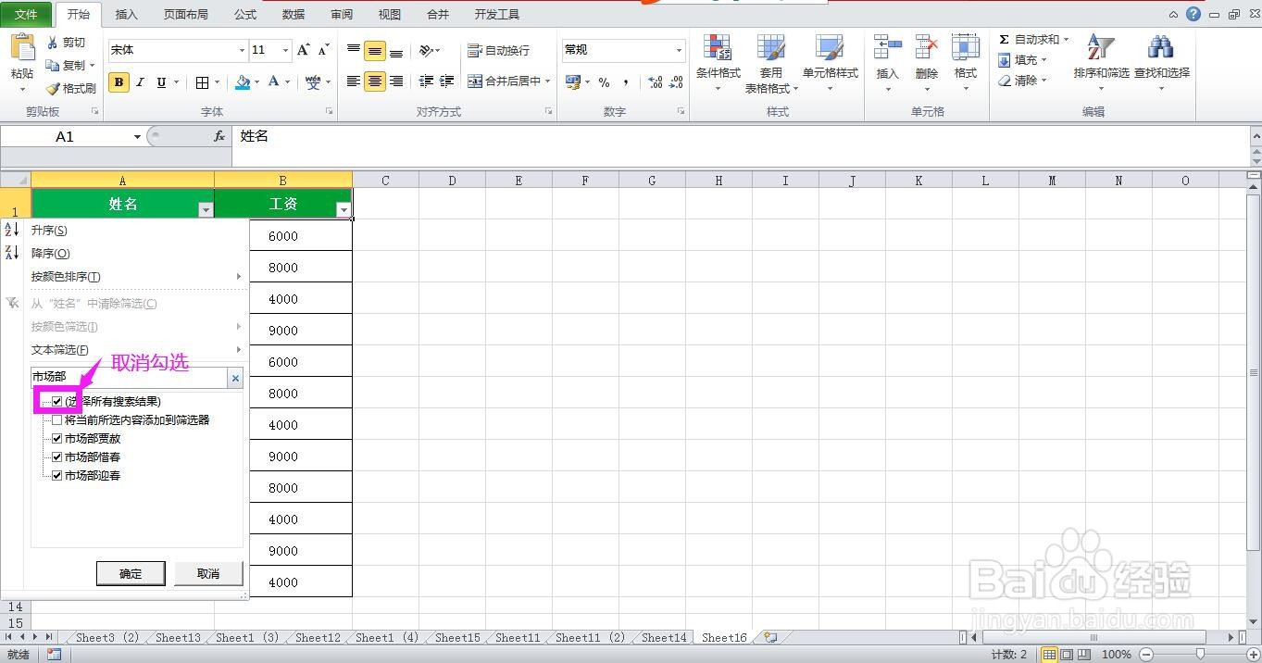
Task: Toggle bold formatting on selected cell
Action: click(119, 81)
